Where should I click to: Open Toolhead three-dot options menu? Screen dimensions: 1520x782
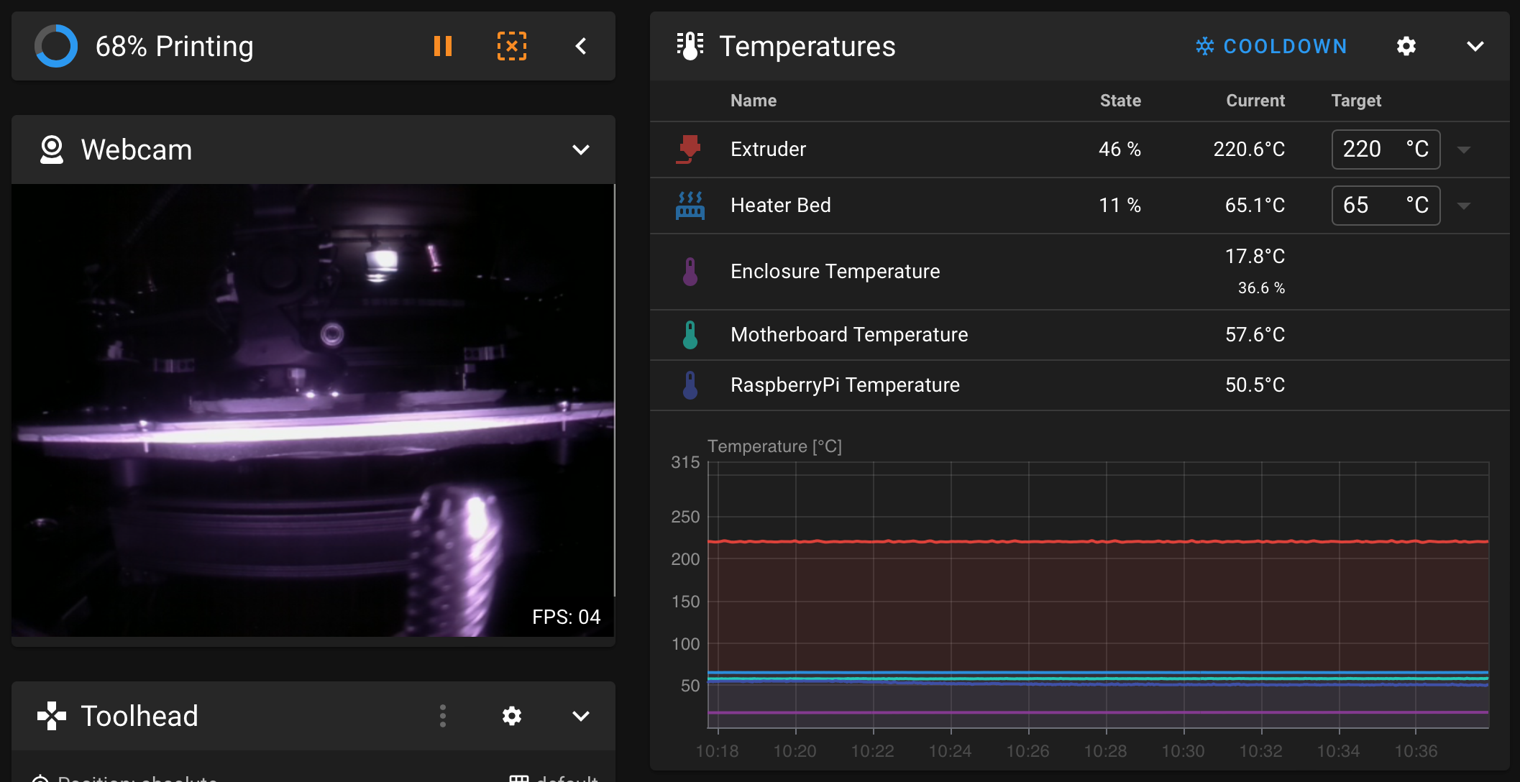(442, 716)
